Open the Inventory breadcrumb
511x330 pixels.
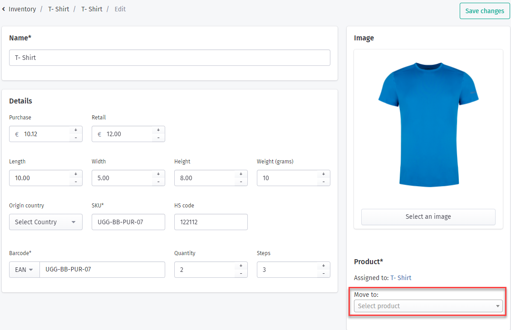[x=22, y=9]
